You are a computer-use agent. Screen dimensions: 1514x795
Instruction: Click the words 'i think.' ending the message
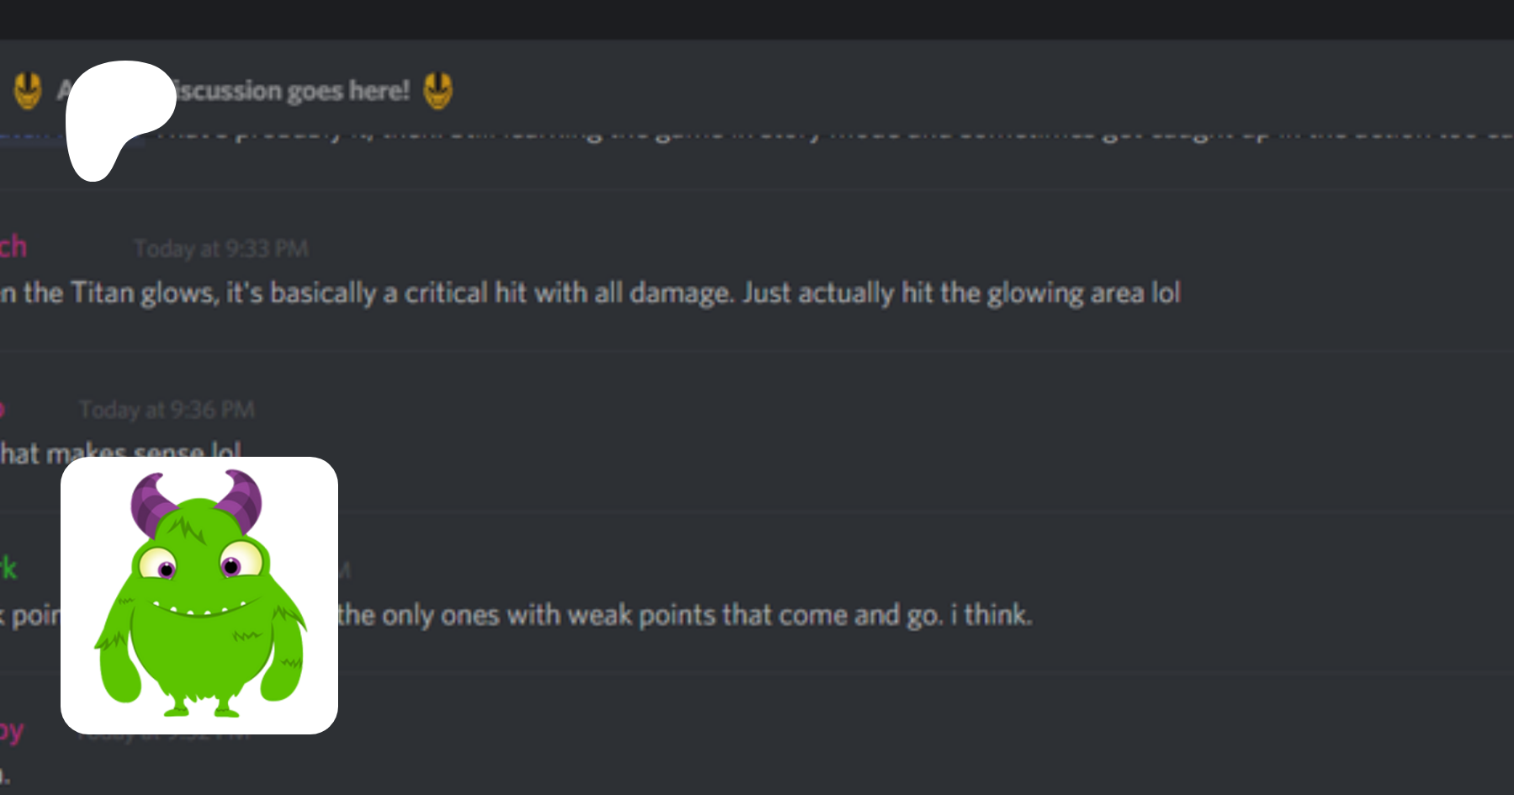click(992, 615)
